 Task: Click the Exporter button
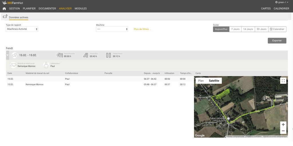[x=277, y=40]
